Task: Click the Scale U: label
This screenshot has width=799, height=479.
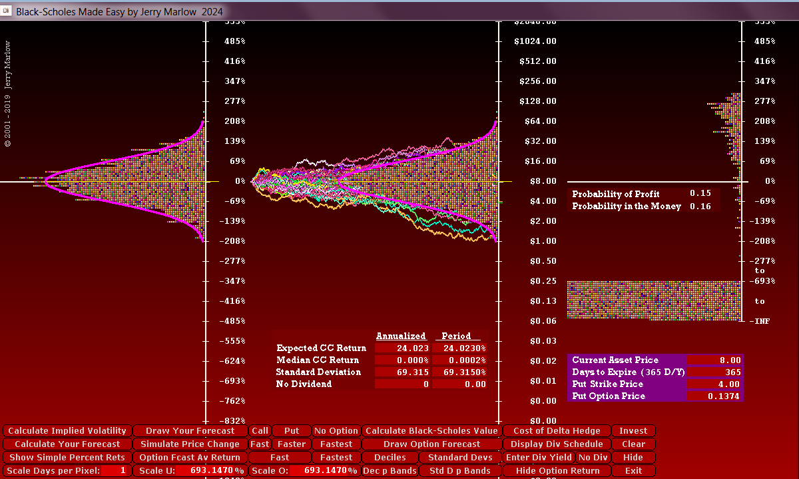Action: click(x=157, y=471)
